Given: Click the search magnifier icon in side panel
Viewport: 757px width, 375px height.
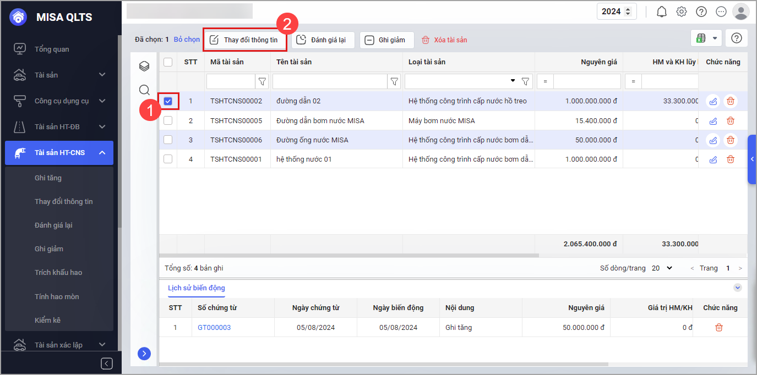Looking at the screenshot, I should [144, 90].
